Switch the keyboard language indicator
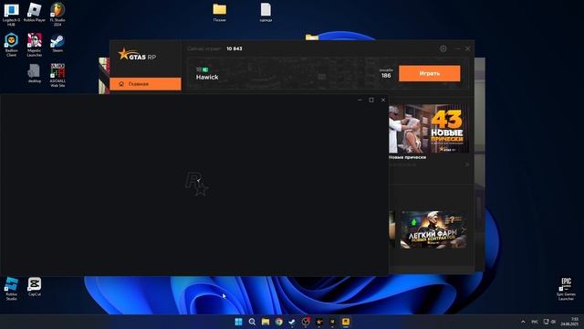Viewport: 584px width, 329px height. 535,322
